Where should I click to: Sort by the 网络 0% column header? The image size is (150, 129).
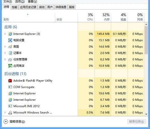(136, 17)
